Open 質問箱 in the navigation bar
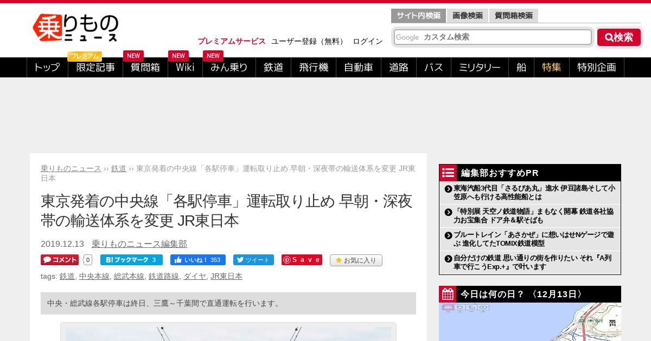The width and height of the screenshot is (651, 341). coord(145,67)
